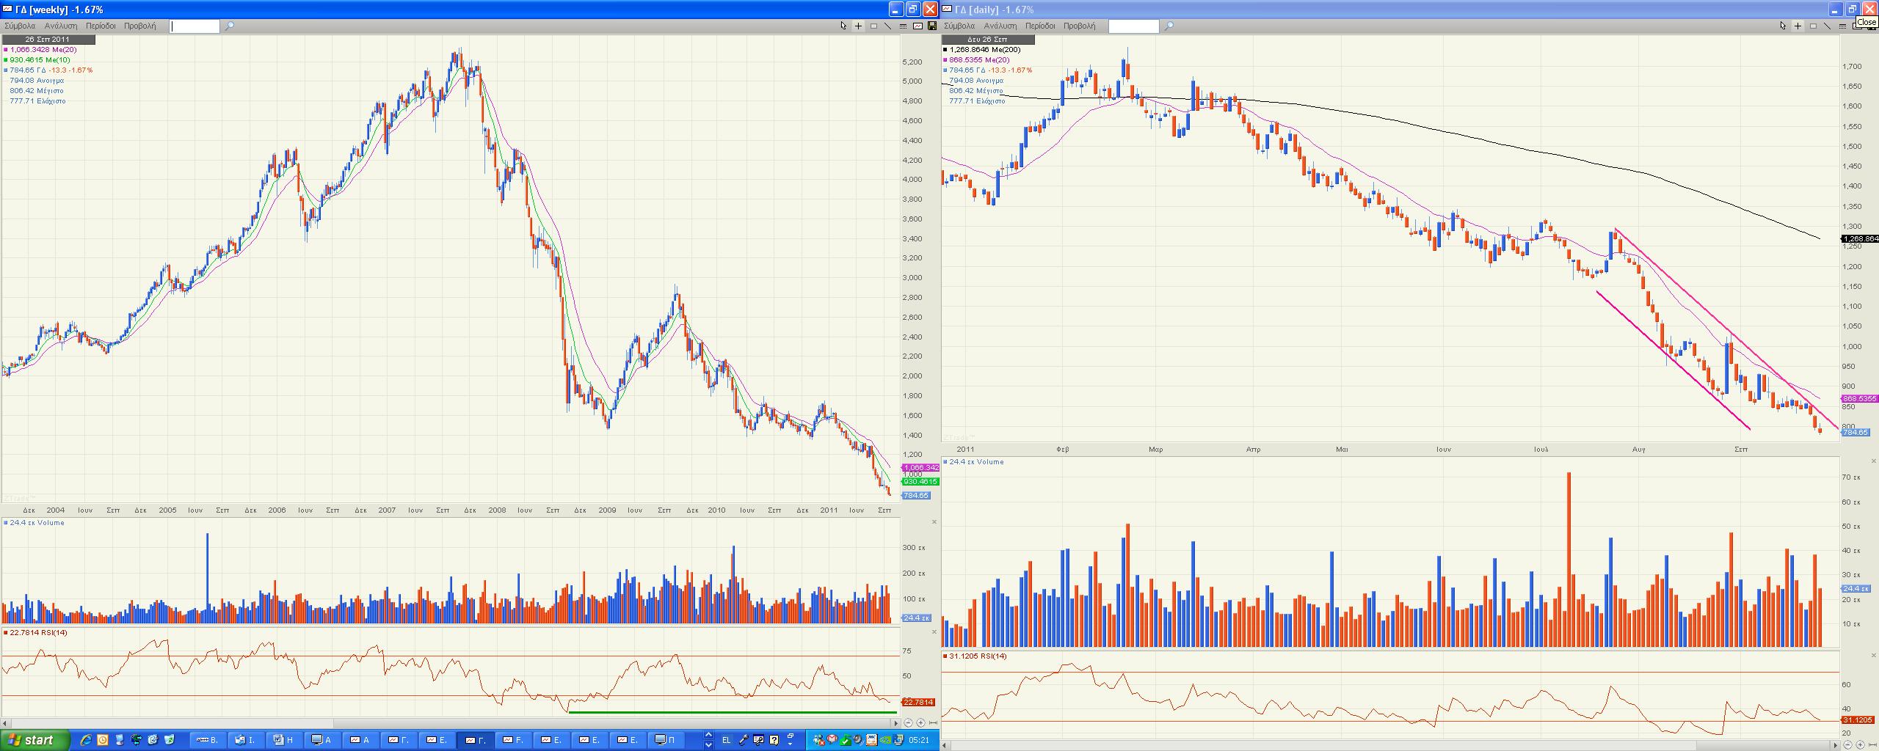Open Ανάλυση menu in daily chart
Image resolution: width=1879 pixels, height=751 pixels.
click(x=1000, y=26)
